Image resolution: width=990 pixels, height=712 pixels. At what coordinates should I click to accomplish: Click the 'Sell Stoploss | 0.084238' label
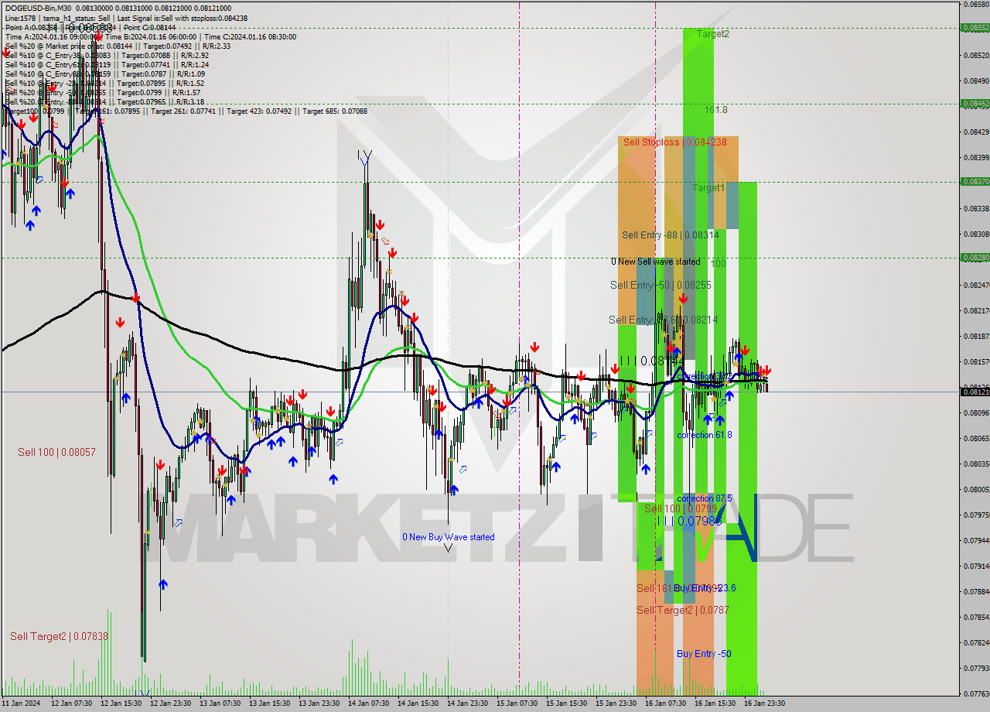(x=674, y=142)
